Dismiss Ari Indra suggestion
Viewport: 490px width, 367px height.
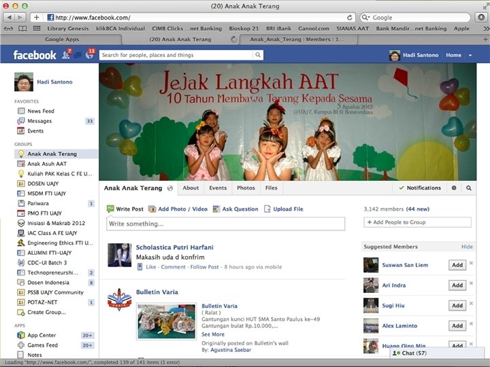coord(471,283)
